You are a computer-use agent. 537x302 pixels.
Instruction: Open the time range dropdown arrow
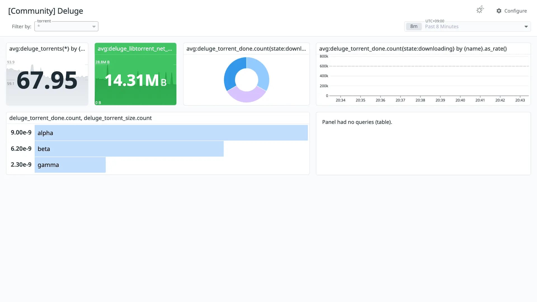tap(526, 27)
